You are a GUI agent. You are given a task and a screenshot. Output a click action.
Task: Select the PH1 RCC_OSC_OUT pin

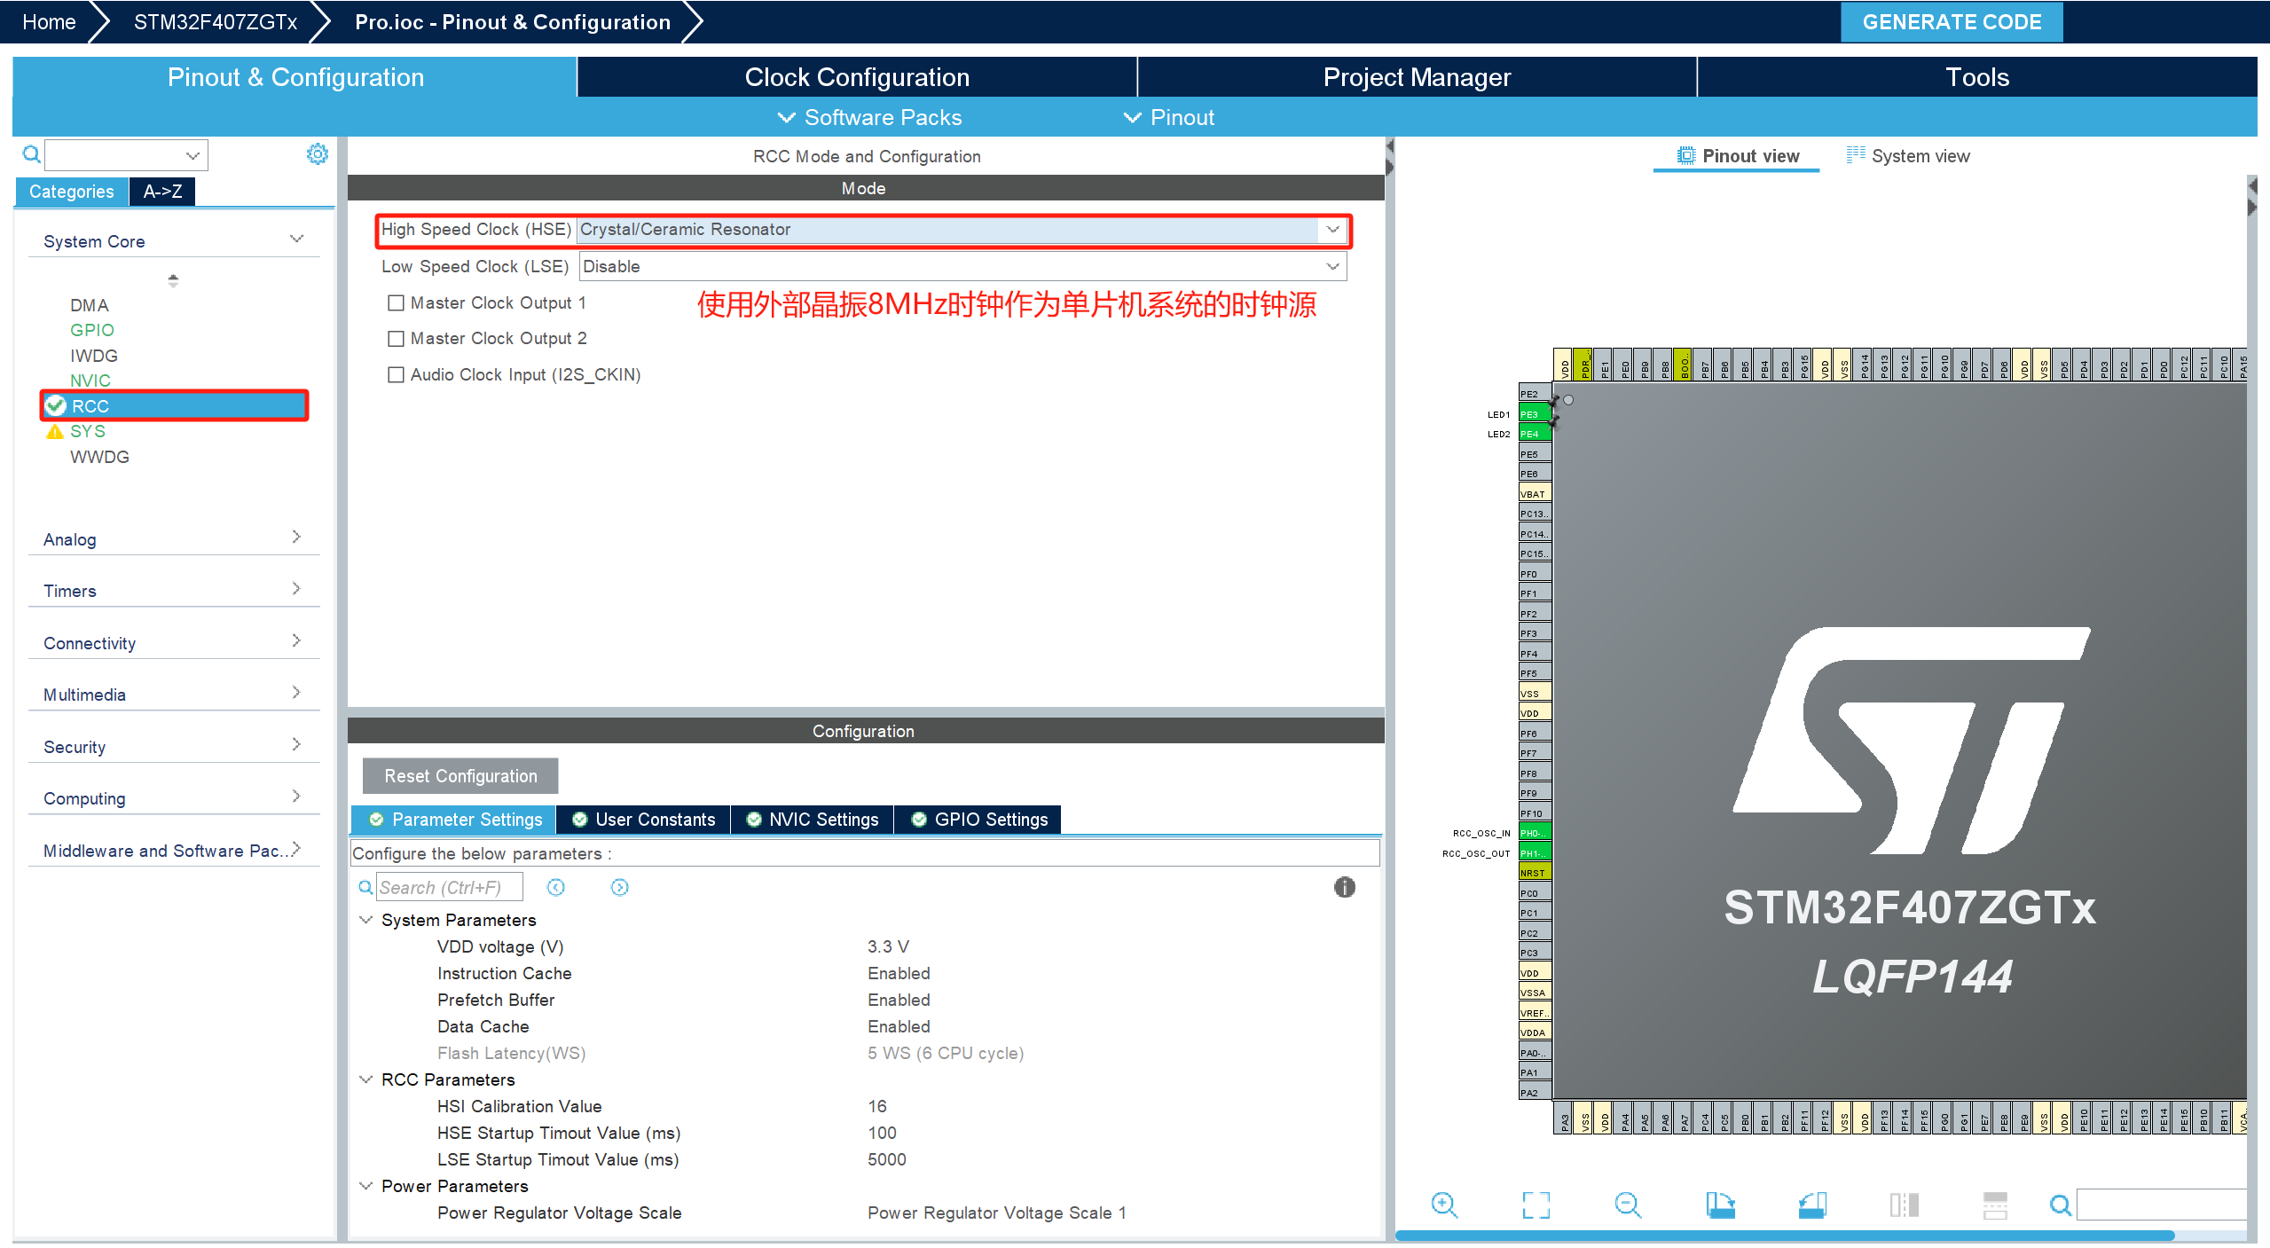pyautogui.click(x=1535, y=853)
